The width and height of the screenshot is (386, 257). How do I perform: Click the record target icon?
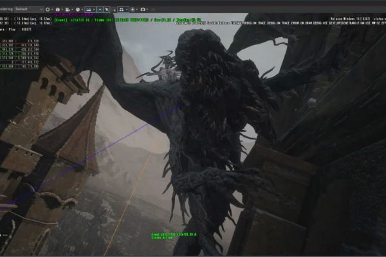coord(133,10)
